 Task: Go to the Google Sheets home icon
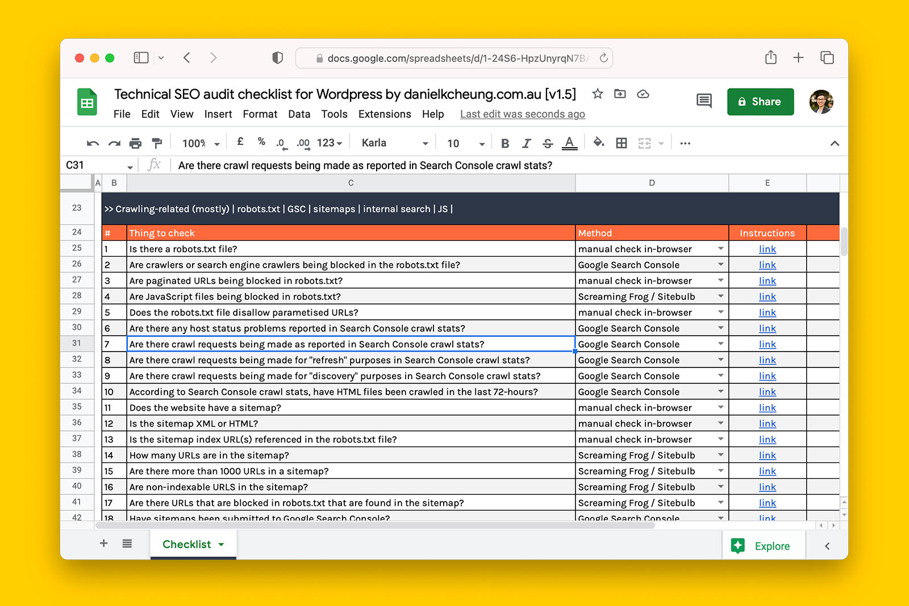tap(87, 102)
